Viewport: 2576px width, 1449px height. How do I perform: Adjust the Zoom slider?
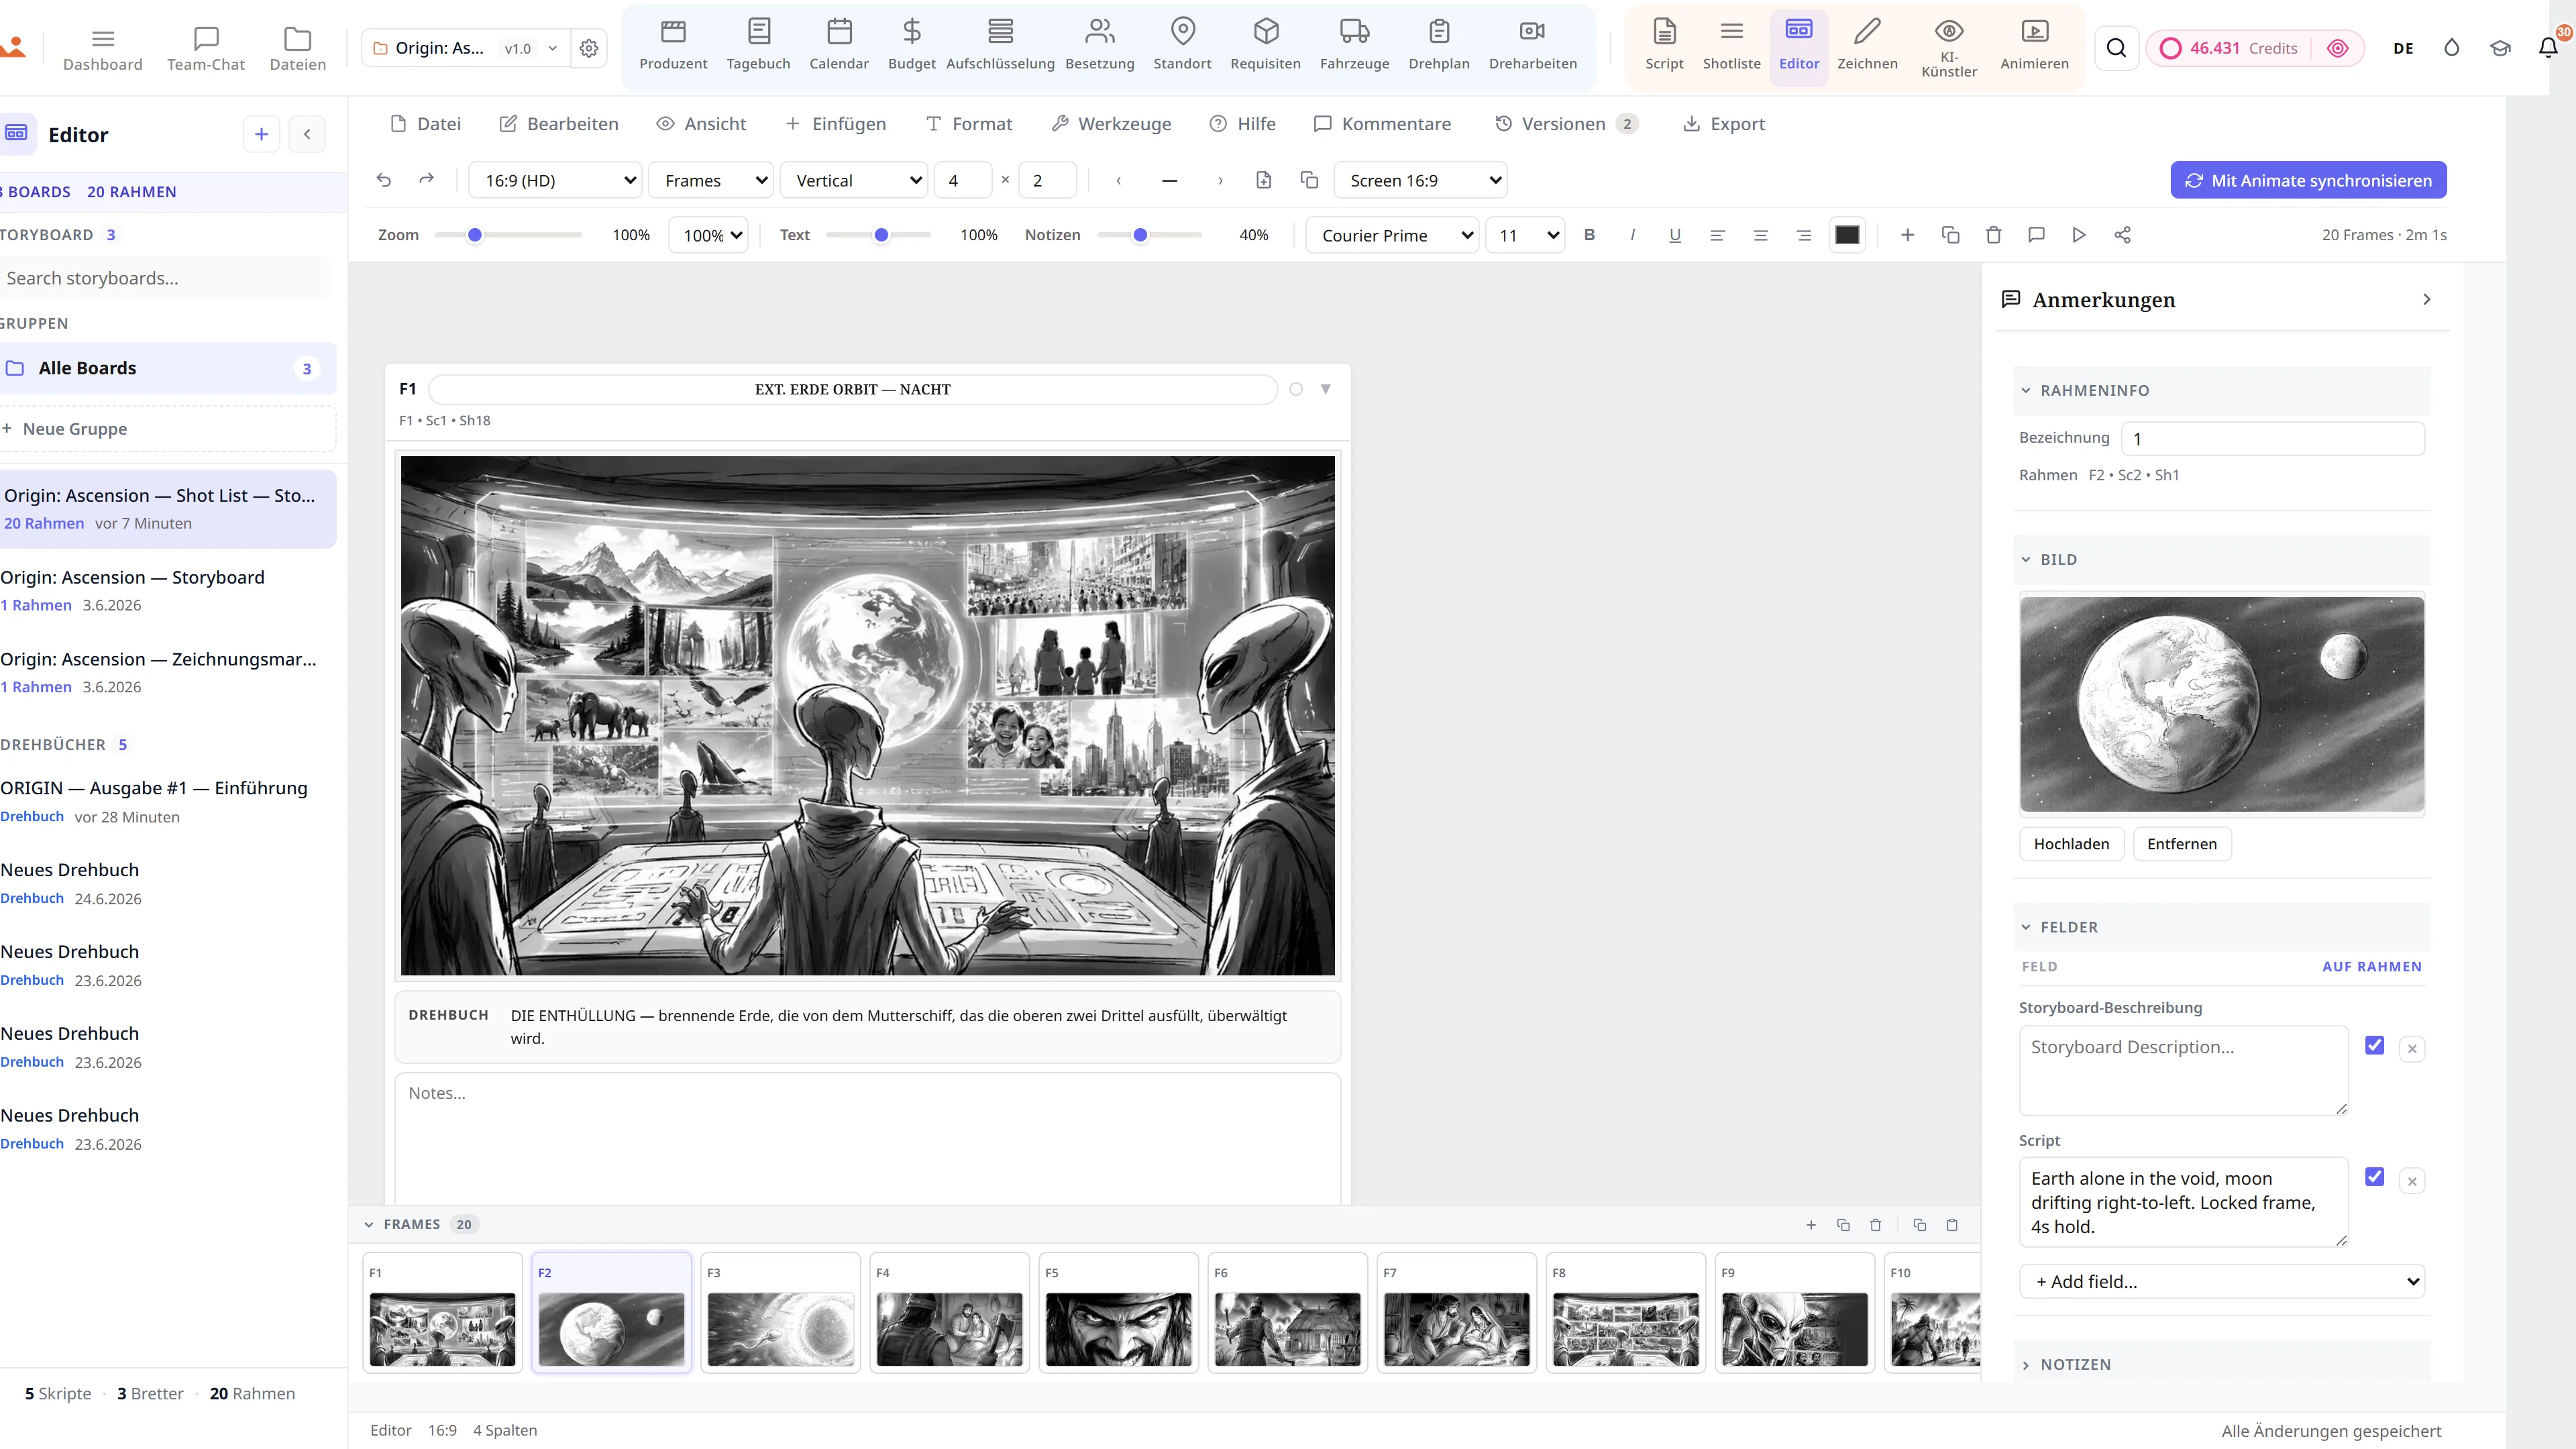point(508,235)
